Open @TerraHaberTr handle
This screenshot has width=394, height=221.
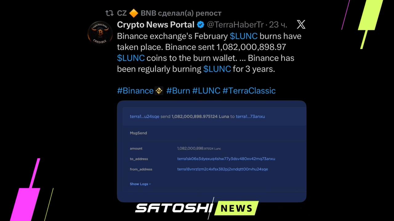[x=235, y=25]
